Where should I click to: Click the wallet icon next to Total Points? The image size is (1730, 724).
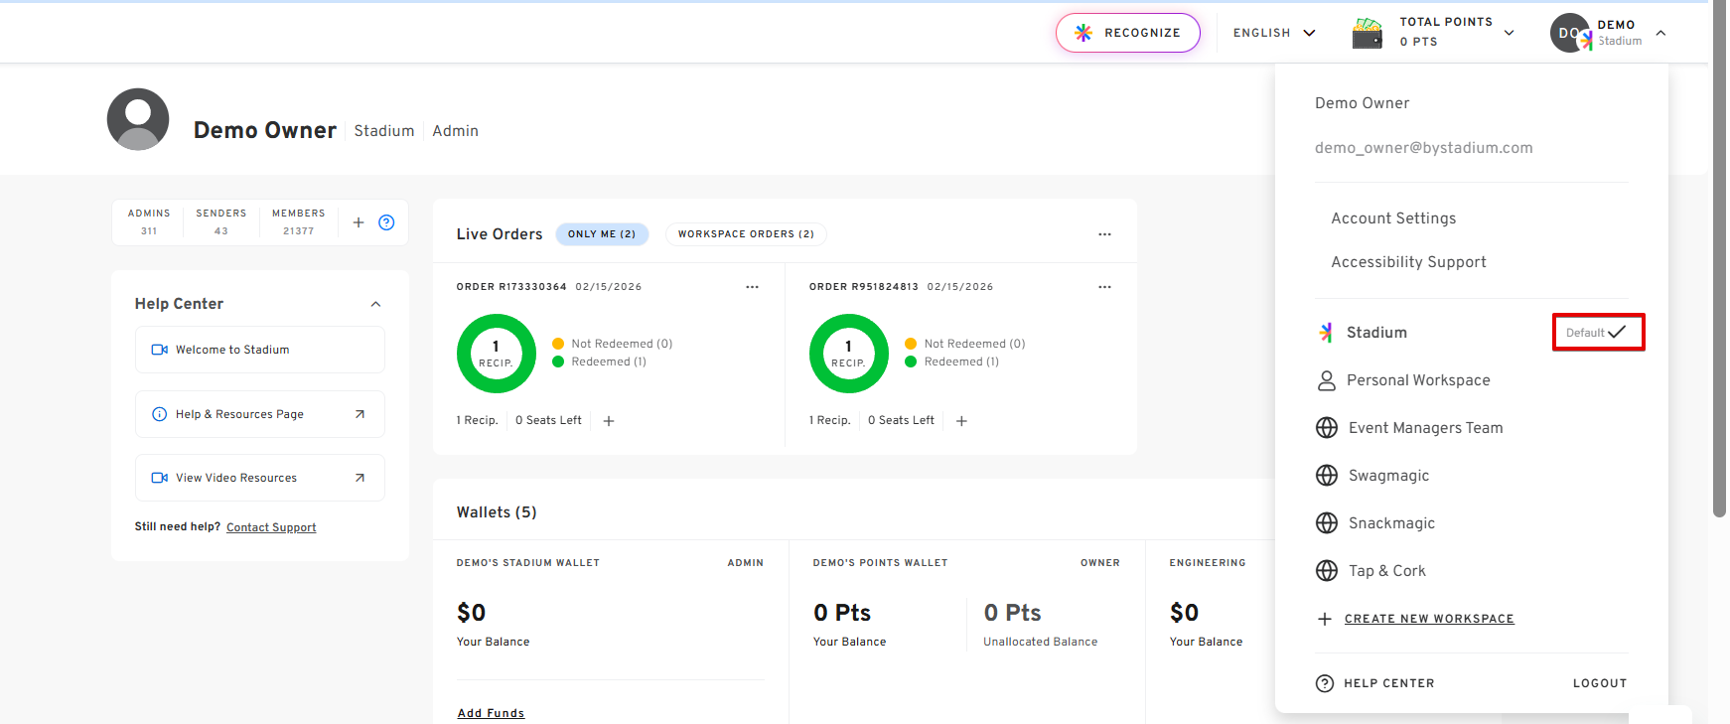point(1367,33)
